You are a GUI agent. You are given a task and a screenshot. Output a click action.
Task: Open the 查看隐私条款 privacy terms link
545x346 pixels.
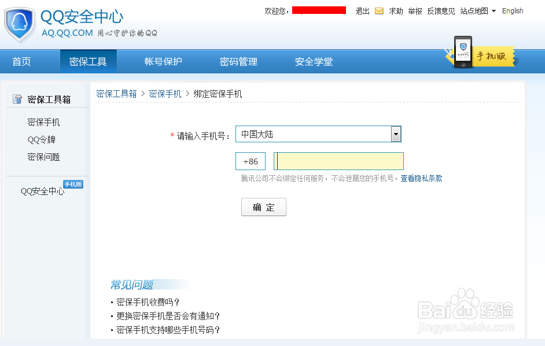(x=421, y=178)
